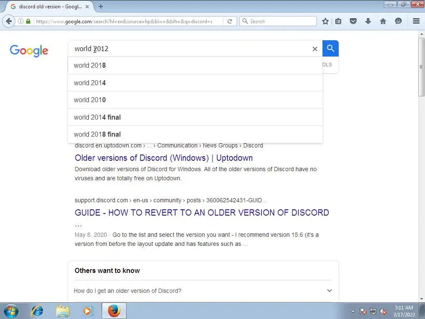This screenshot has width=425, height=319.
Task: Clear the Google search box with X
Action: point(315,49)
